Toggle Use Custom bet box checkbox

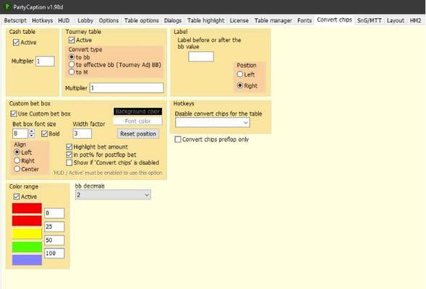(14, 113)
